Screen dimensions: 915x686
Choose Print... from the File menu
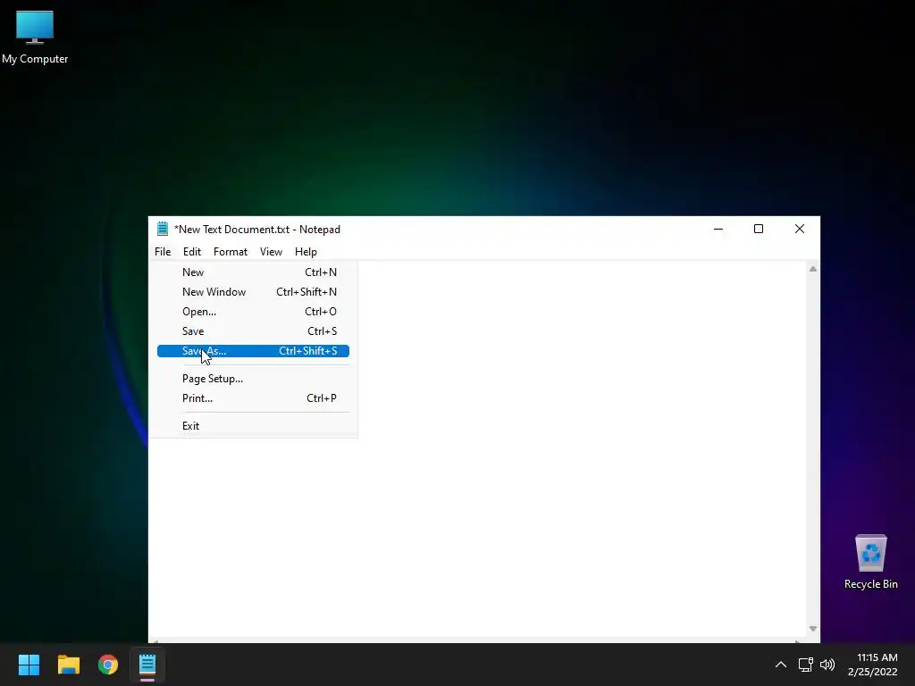(253, 398)
